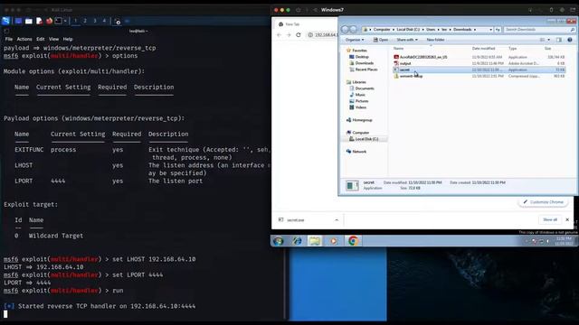Click Customize Chrome button

point(543,202)
